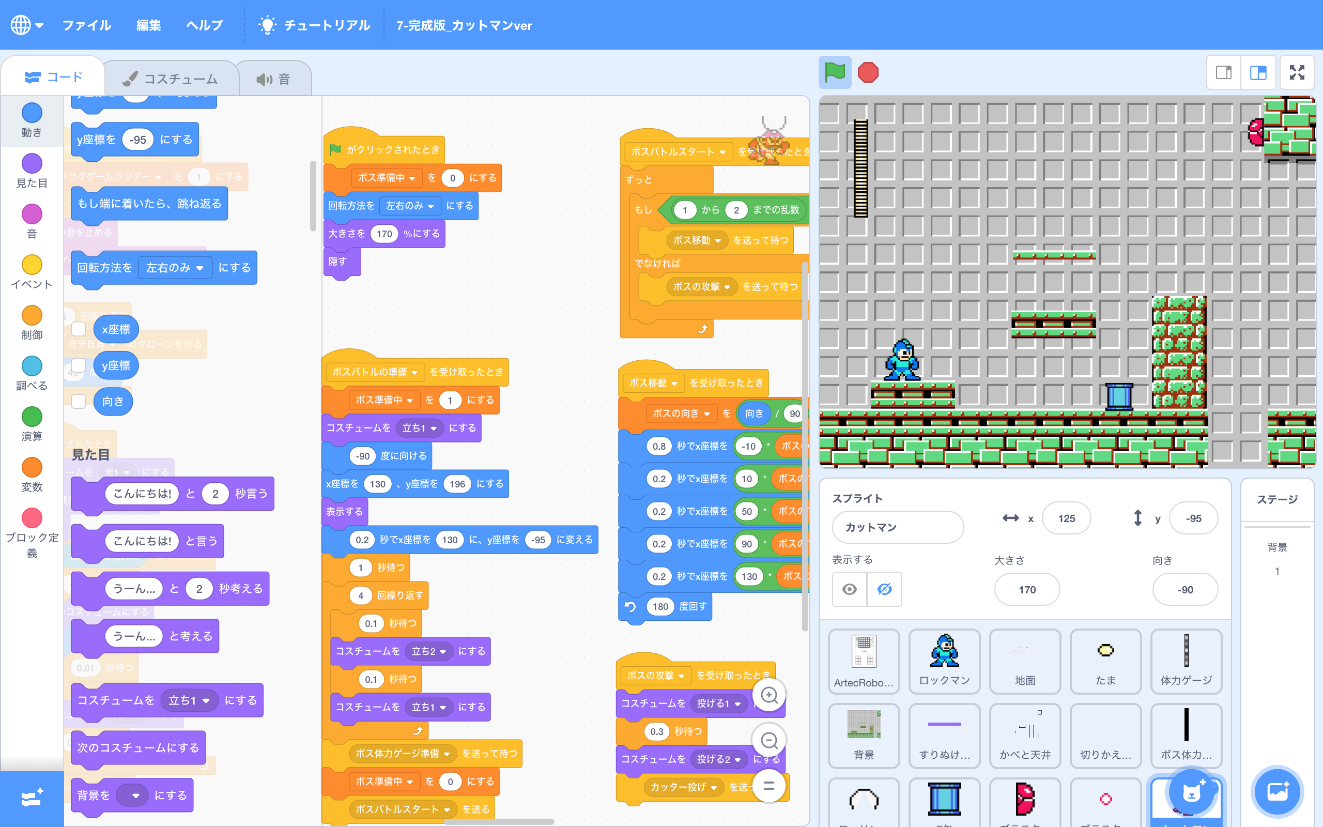This screenshot has height=827, width=1323.
Task: Select the かべと天井 sprite
Action: (x=1025, y=736)
